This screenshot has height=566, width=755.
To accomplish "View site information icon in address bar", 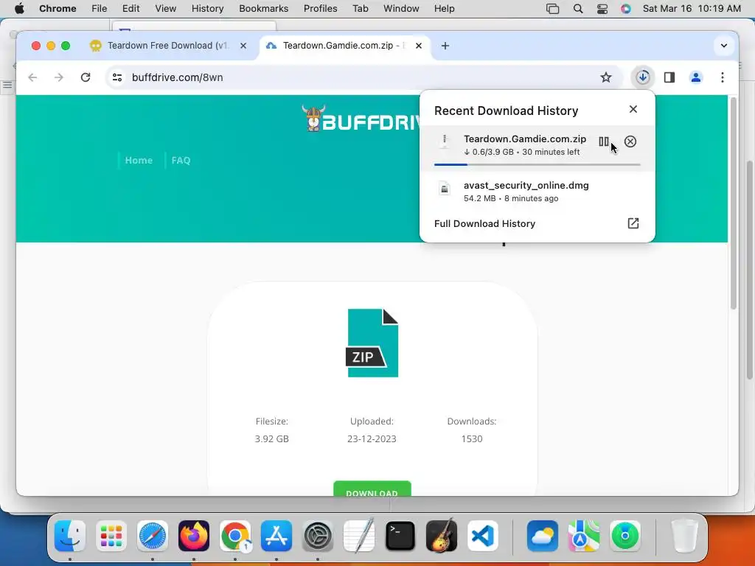I will 117,77.
